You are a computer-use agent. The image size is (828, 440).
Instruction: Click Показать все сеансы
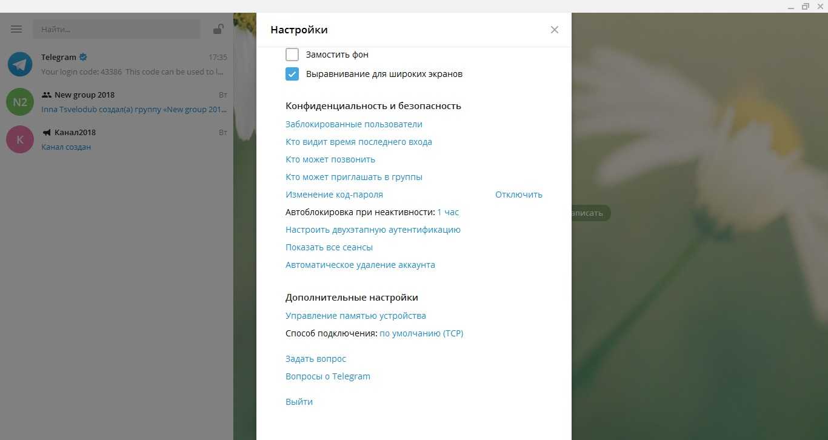329,247
